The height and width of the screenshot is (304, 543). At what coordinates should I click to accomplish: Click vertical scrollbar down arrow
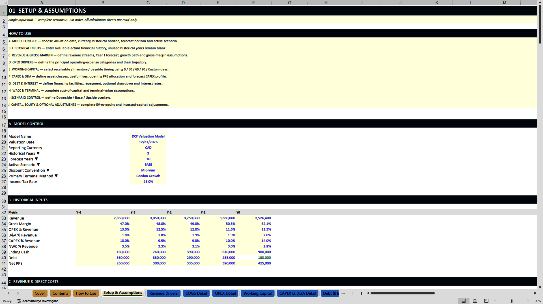pos(540,287)
